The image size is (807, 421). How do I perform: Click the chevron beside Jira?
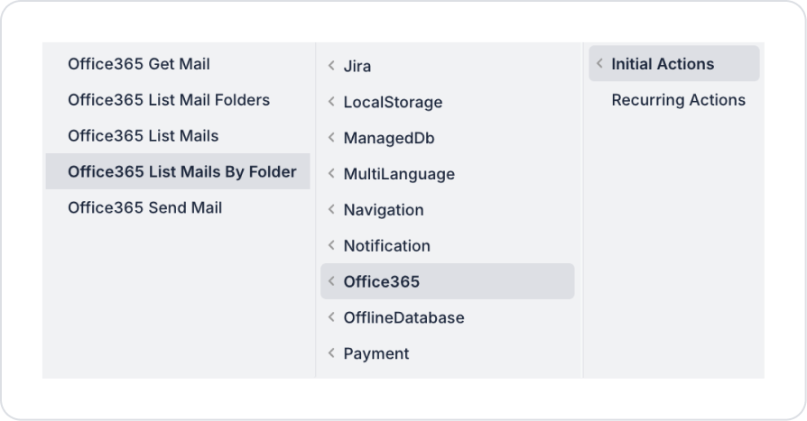331,65
